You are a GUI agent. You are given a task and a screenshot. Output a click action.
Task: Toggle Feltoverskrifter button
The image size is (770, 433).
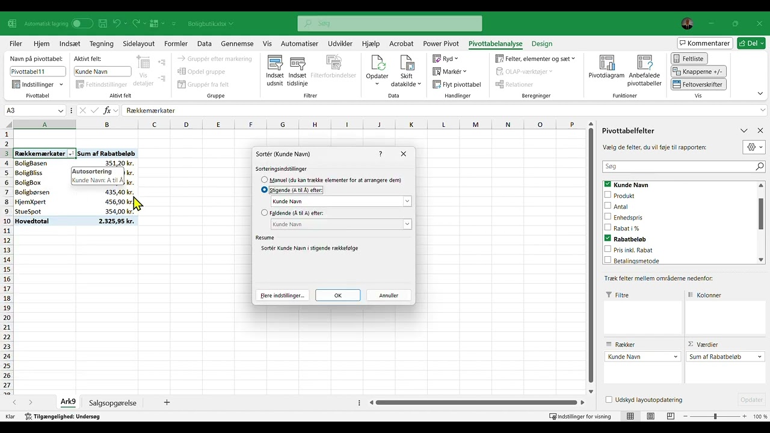[x=698, y=85]
